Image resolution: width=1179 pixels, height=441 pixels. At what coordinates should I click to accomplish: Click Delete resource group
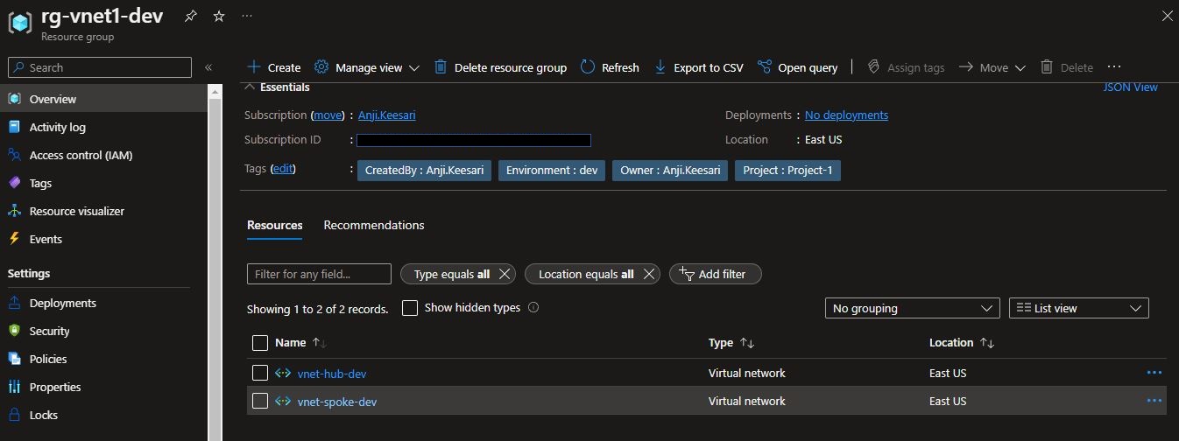point(500,67)
